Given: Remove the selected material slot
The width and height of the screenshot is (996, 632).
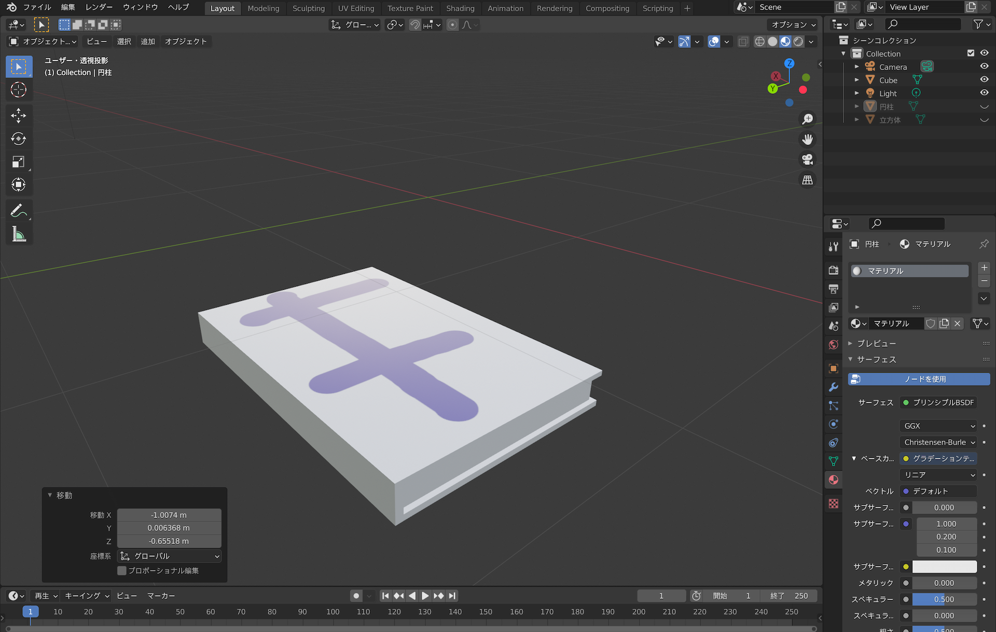Looking at the screenshot, I should click(x=984, y=281).
